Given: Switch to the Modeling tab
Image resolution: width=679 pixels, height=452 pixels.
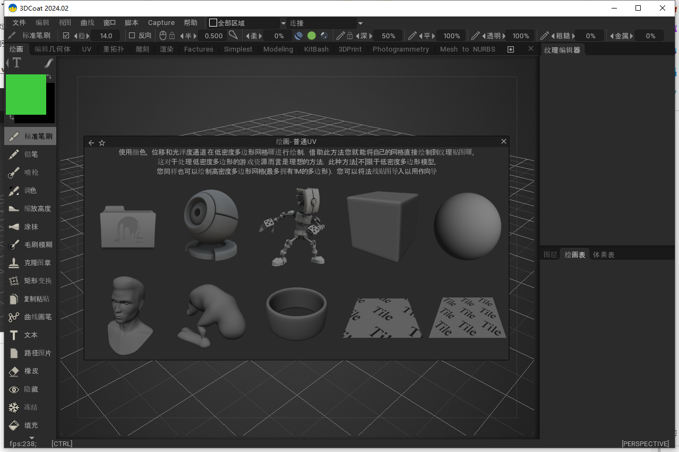Looking at the screenshot, I should click(278, 49).
